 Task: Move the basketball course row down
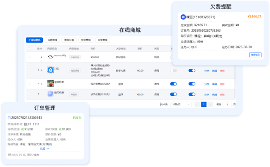click(41, 83)
